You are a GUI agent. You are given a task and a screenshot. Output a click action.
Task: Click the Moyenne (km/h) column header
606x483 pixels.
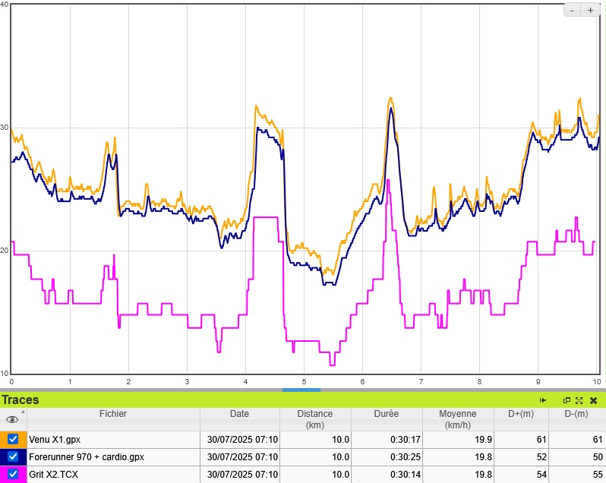pos(457,419)
